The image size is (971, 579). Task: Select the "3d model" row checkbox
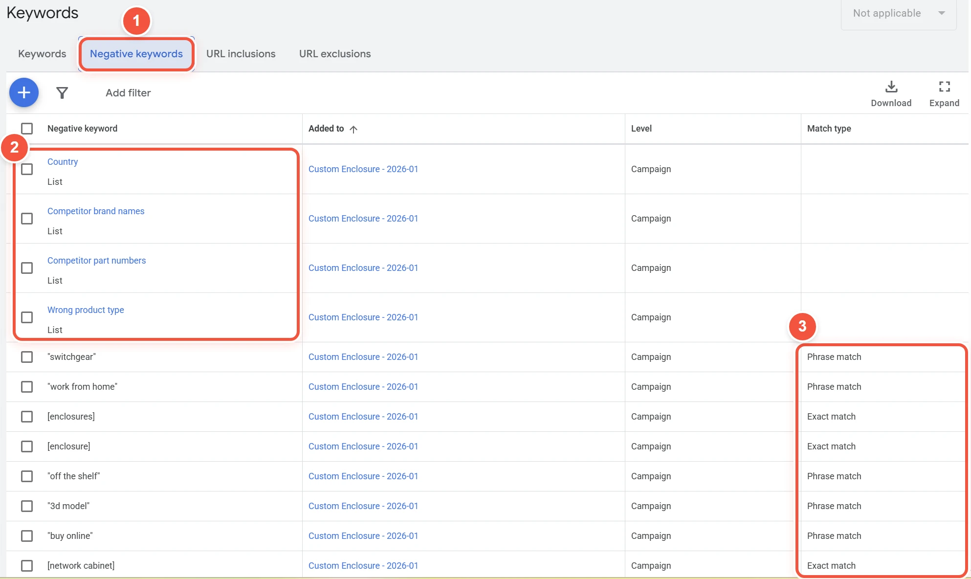pos(27,506)
